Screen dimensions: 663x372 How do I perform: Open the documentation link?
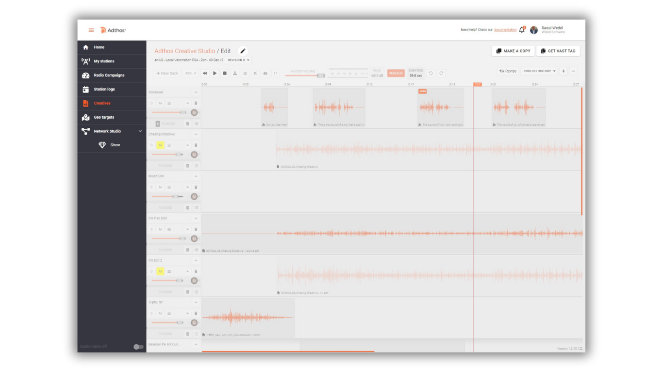(x=505, y=30)
